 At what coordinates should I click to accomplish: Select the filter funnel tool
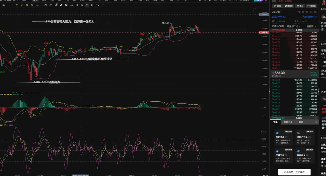[87, 5]
